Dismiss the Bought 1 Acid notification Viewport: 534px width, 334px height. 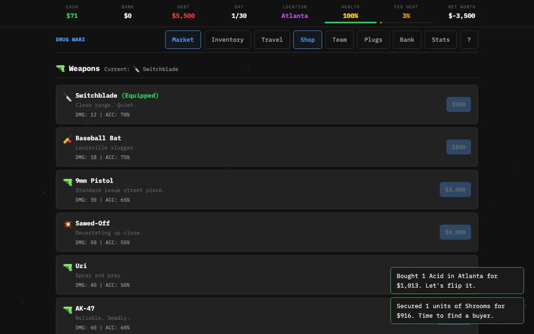tap(457, 281)
